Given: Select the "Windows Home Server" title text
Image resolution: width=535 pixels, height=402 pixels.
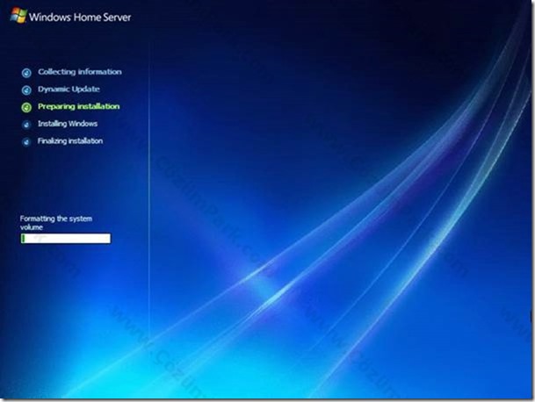Looking at the screenshot, I should tap(80, 17).
